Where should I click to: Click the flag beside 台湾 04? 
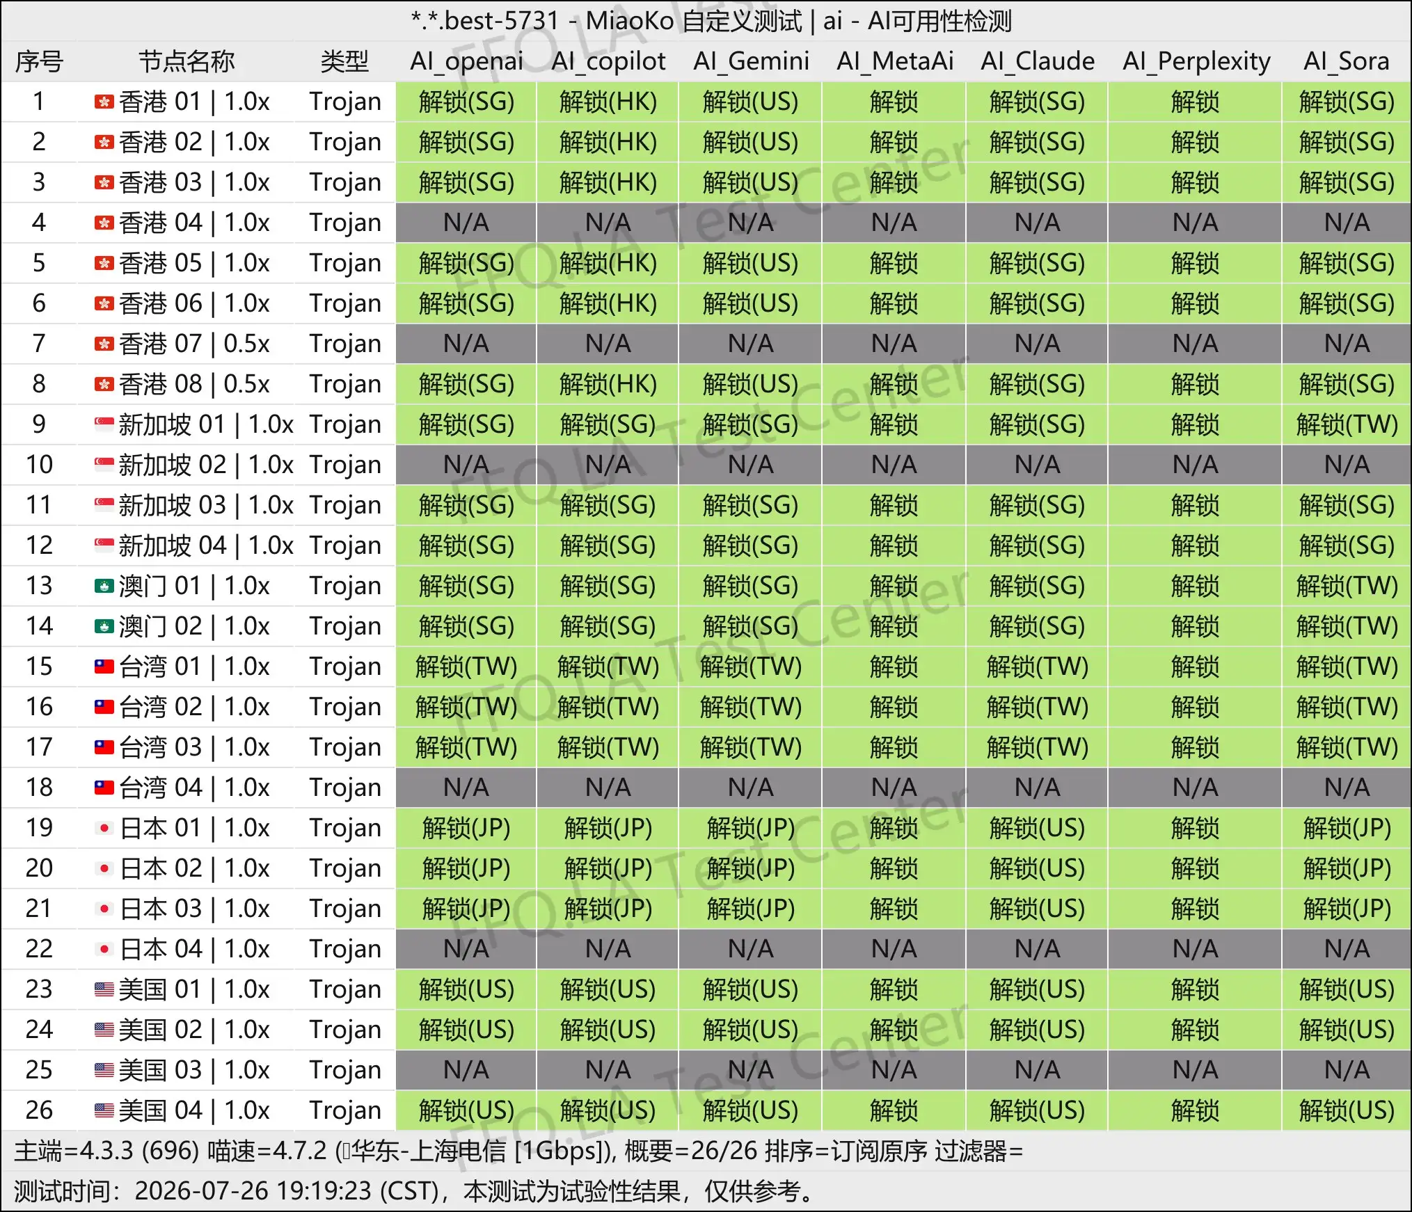104,788
